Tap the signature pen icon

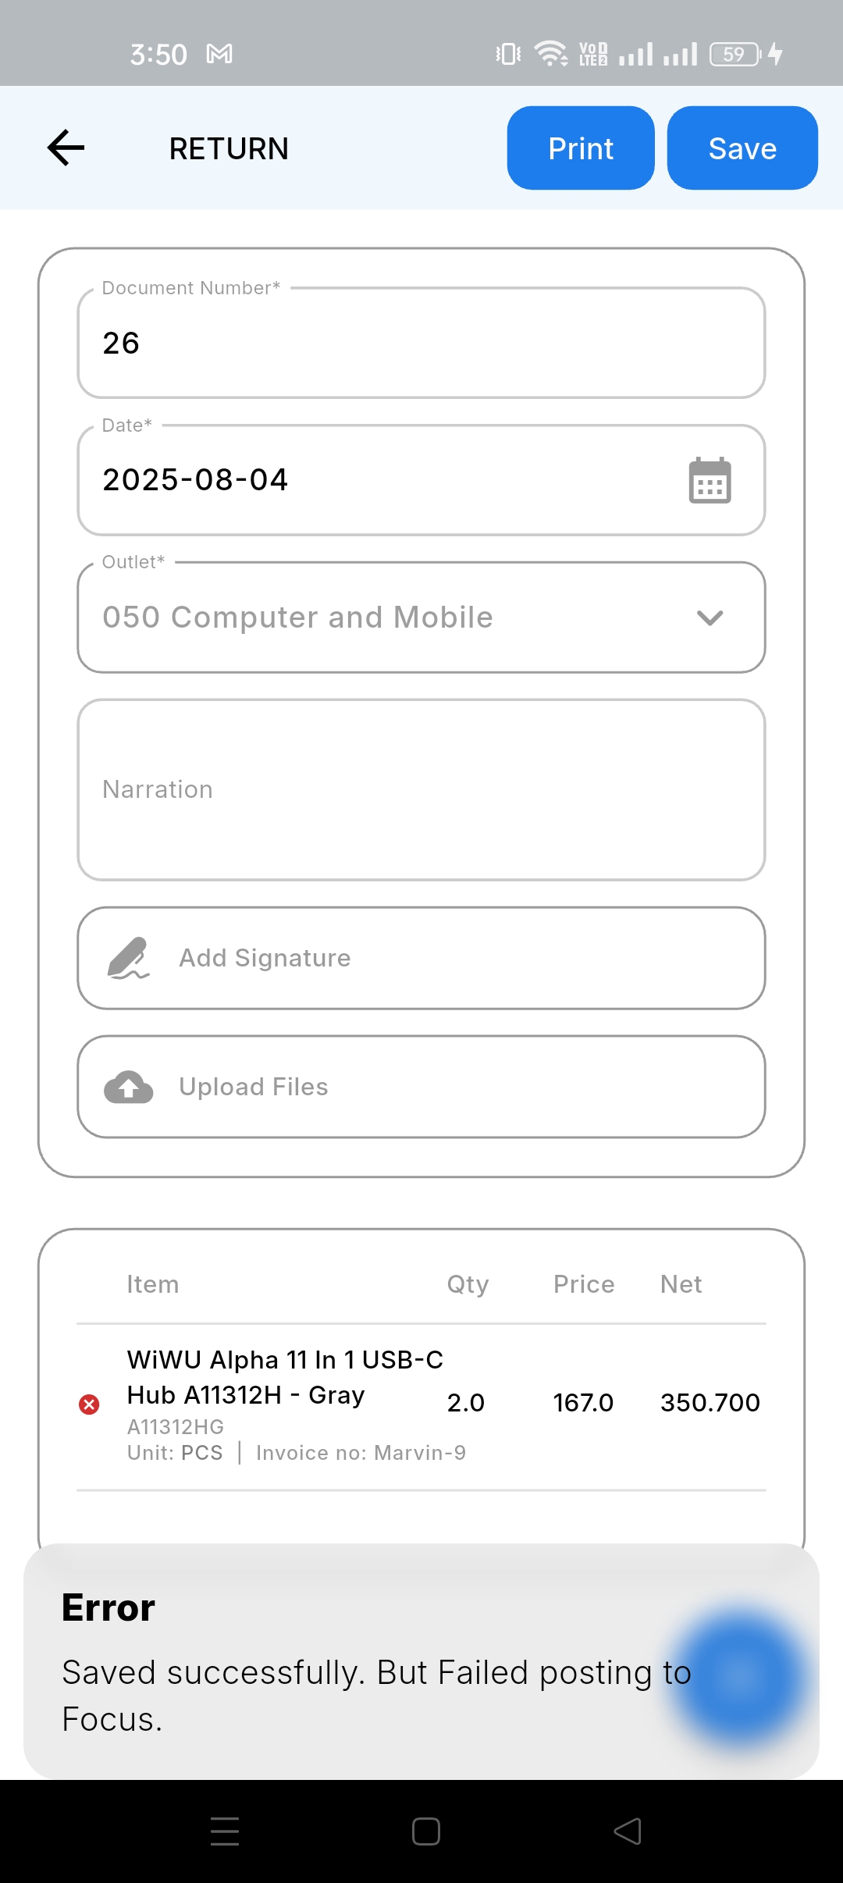tap(128, 958)
